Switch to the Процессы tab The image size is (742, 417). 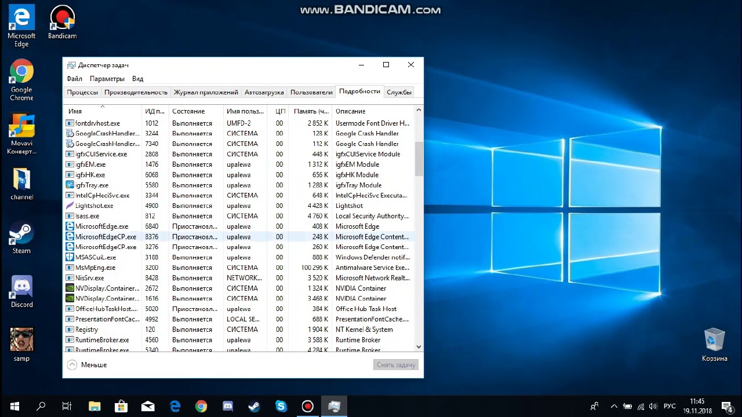pos(82,92)
